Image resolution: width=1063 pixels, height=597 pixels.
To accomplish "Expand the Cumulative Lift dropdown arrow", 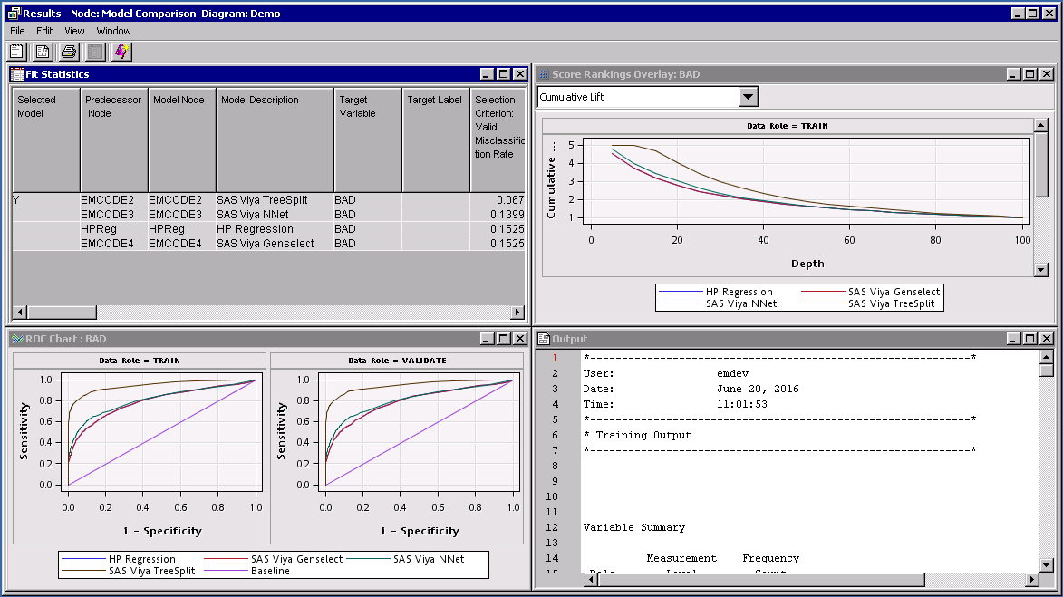I will tap(748, 97).
